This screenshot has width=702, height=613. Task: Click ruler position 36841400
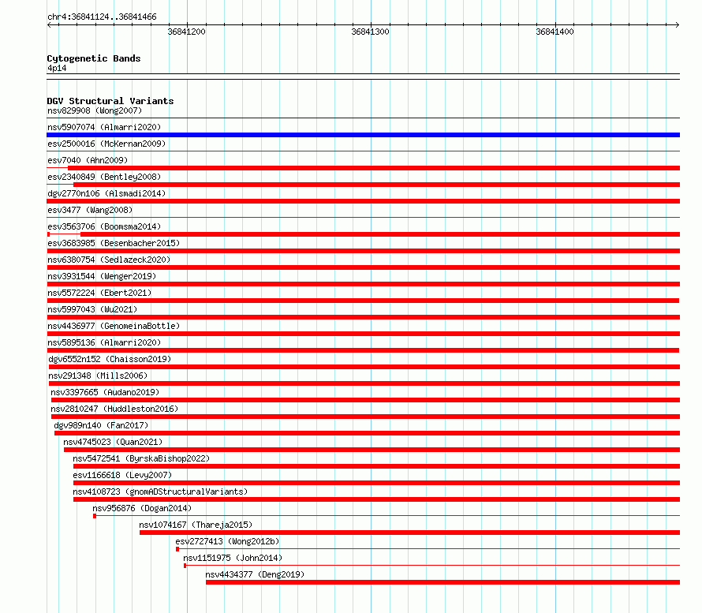pyautogui.click(x=555, y=32)
